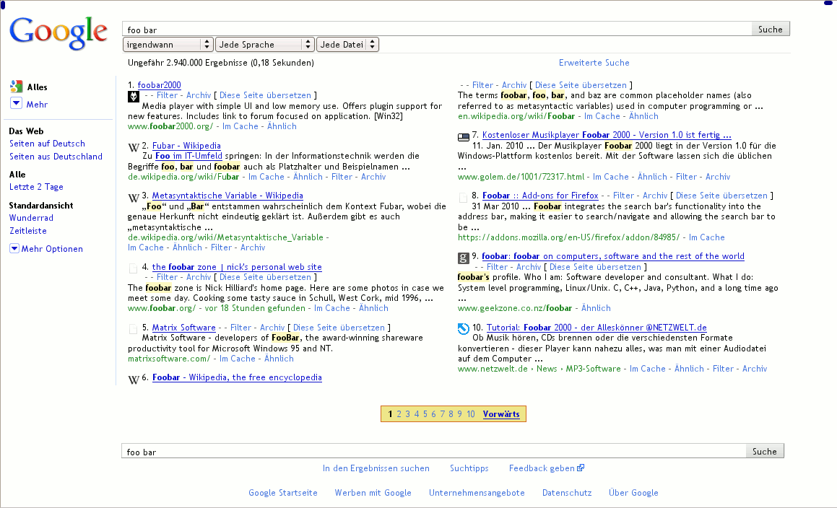
Task: Open Unternehmensangebote footer link
Action: tap(477, 493)
